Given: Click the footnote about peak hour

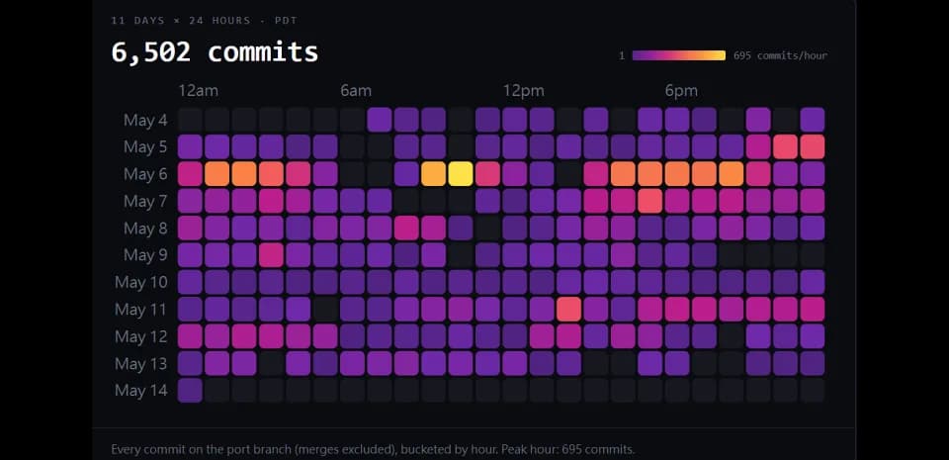Looking at the screenshot, I should 373,450.
